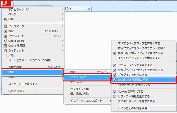Click the red Opera menu button
This screenshot has height=113, width=177.
[x=6, y=4]
